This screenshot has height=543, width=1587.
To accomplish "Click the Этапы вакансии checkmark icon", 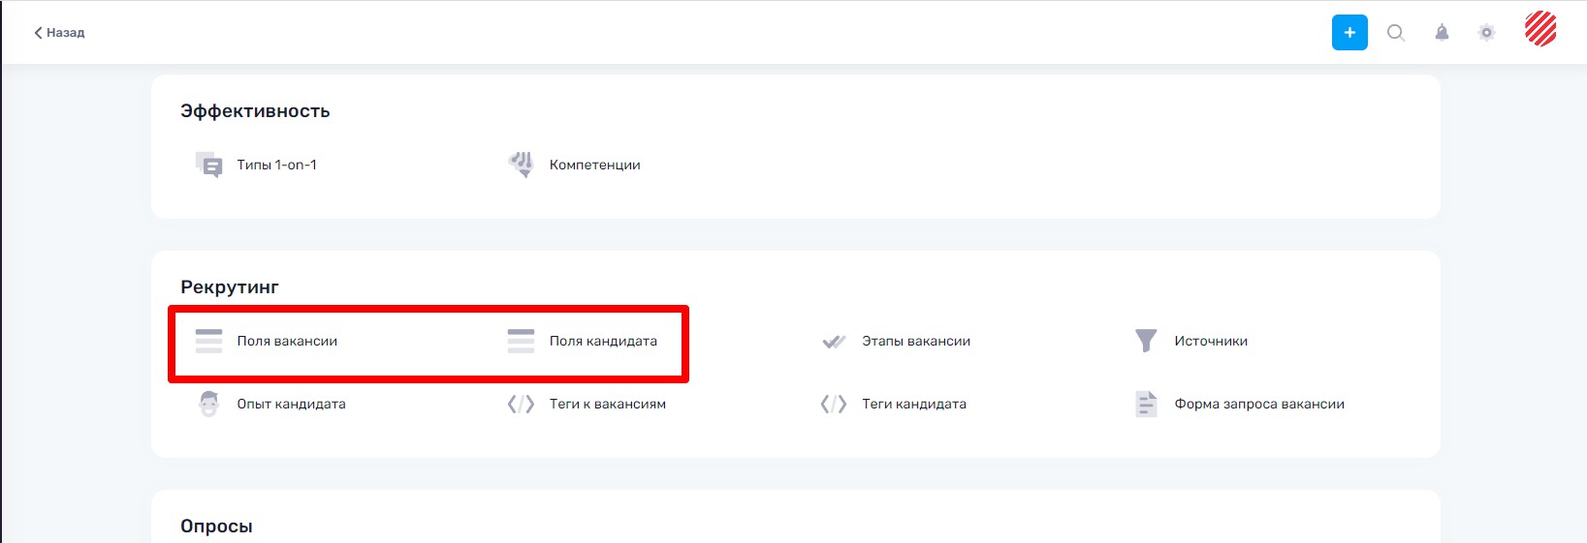I will [x=834, y=341].
